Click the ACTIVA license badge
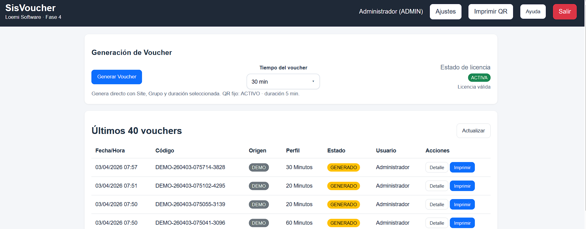586x229 pixels. pos(479,78)
